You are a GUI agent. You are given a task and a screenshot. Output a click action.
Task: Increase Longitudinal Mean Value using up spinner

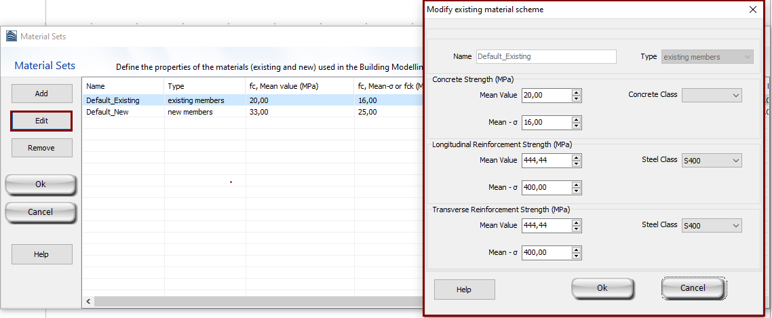(577, 157)
